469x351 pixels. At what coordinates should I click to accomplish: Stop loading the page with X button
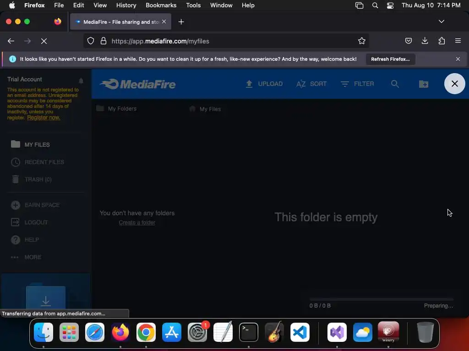(x=44, y=41)
